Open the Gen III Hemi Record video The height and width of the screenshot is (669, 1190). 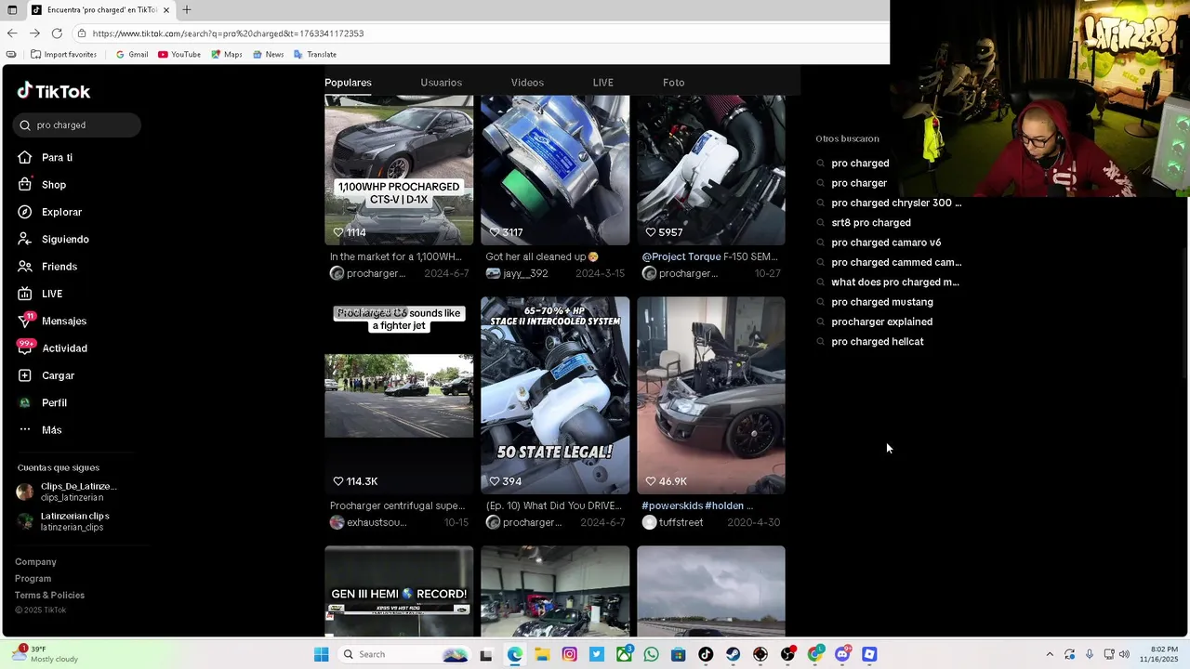[x=399, y=592]
